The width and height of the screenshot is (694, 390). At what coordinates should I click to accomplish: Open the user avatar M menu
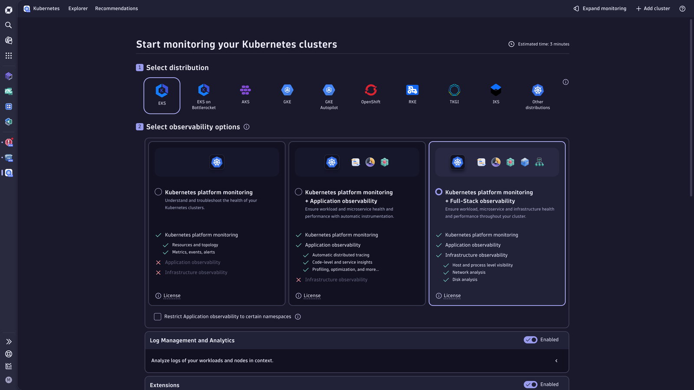click(x=9, y=380)
